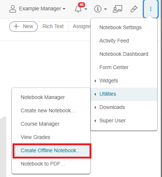Expand the notifications dropdown arrow
Image resolution: width=162 pixels, height=177 pixels.
86,9
